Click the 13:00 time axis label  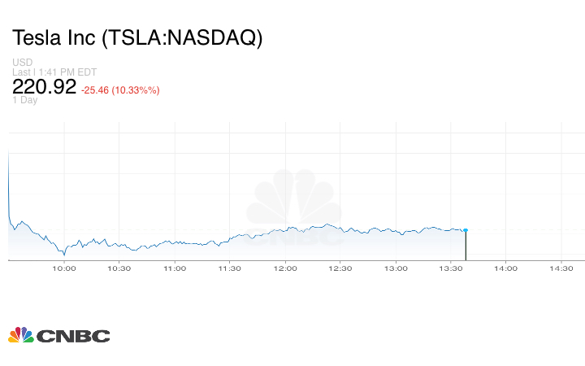tap(396, 268)
